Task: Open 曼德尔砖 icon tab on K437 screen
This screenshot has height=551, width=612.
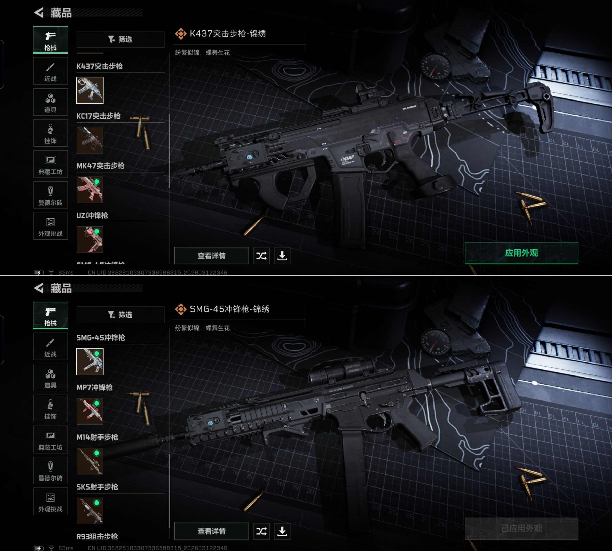Action: 50,195
